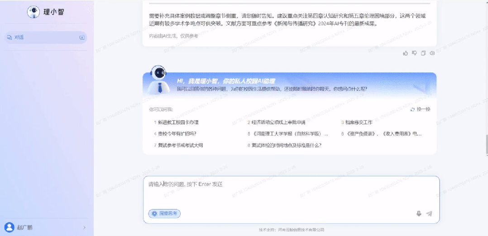Refresh suggestions with the 换一换 button
Screen dimensions: 488x236
click(x=420, y=109)
